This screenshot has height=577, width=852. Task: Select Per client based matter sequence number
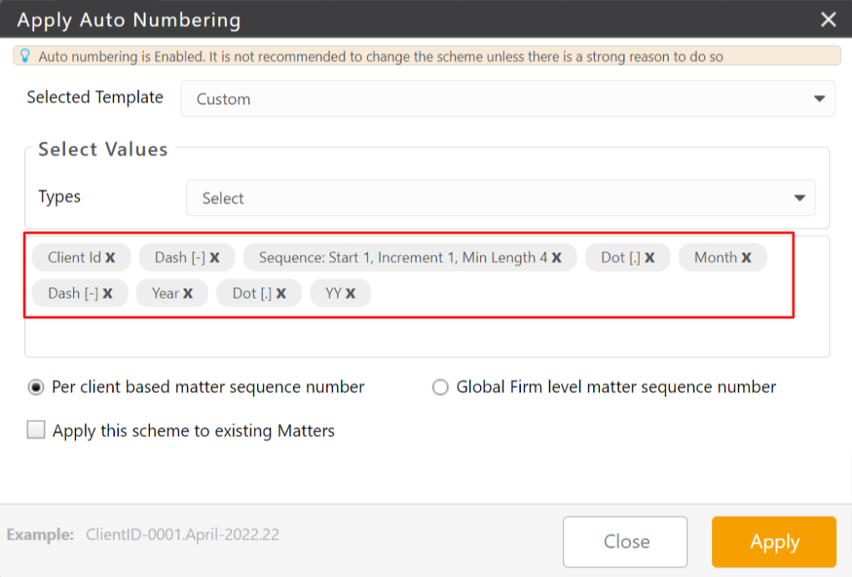tap(36, 386)
